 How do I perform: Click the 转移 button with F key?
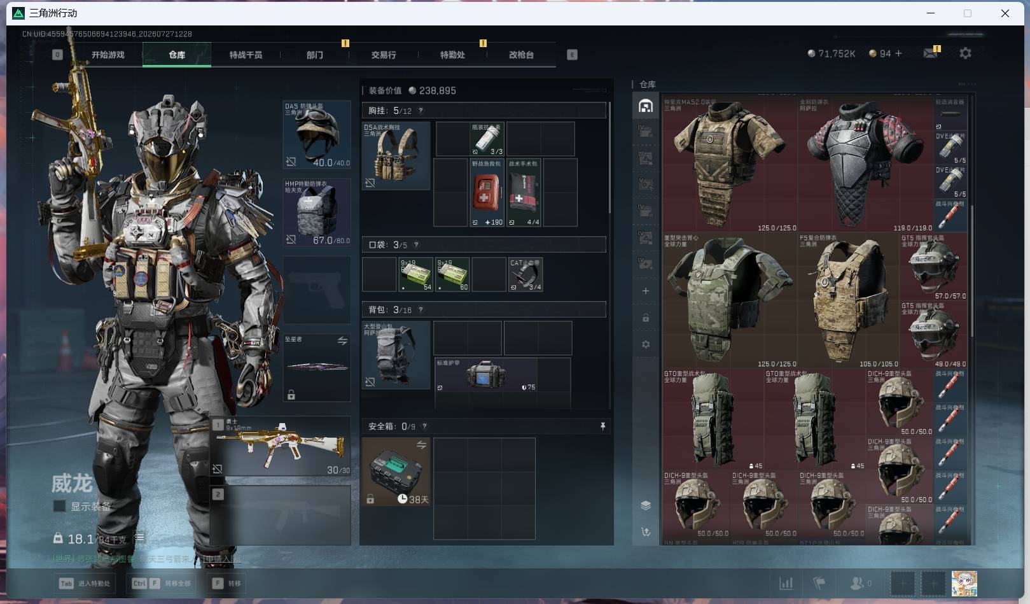pyautogui.click(x=227, y=583)
